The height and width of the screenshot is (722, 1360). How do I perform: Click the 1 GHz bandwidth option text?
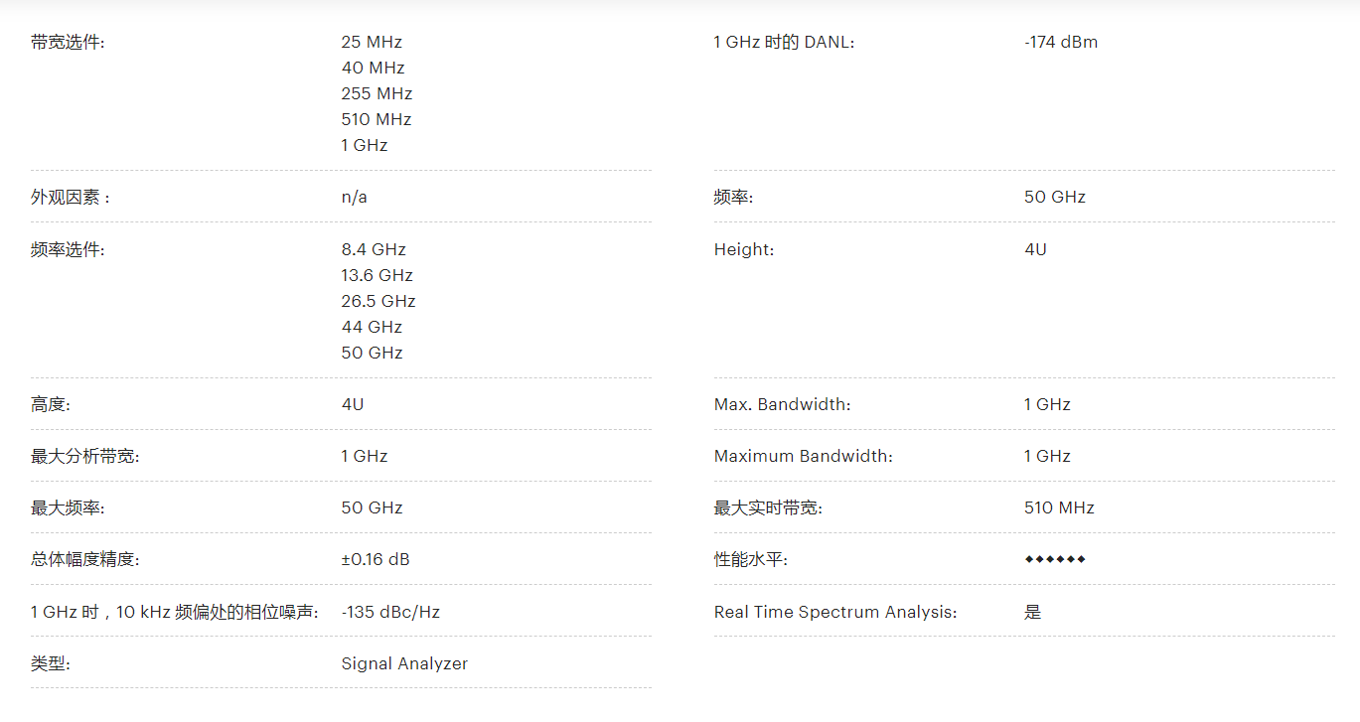point(365,145)
